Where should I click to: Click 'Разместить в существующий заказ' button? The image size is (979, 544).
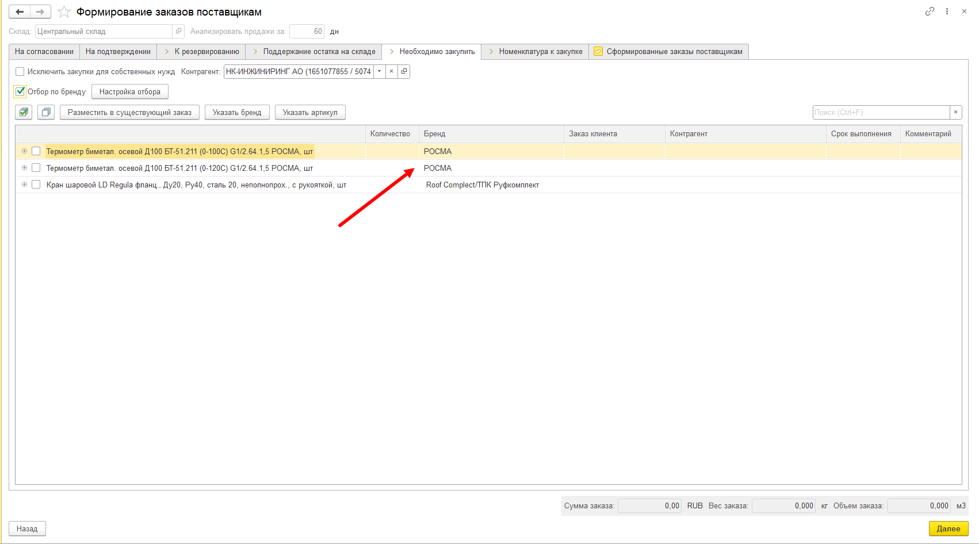pos(129,112)
